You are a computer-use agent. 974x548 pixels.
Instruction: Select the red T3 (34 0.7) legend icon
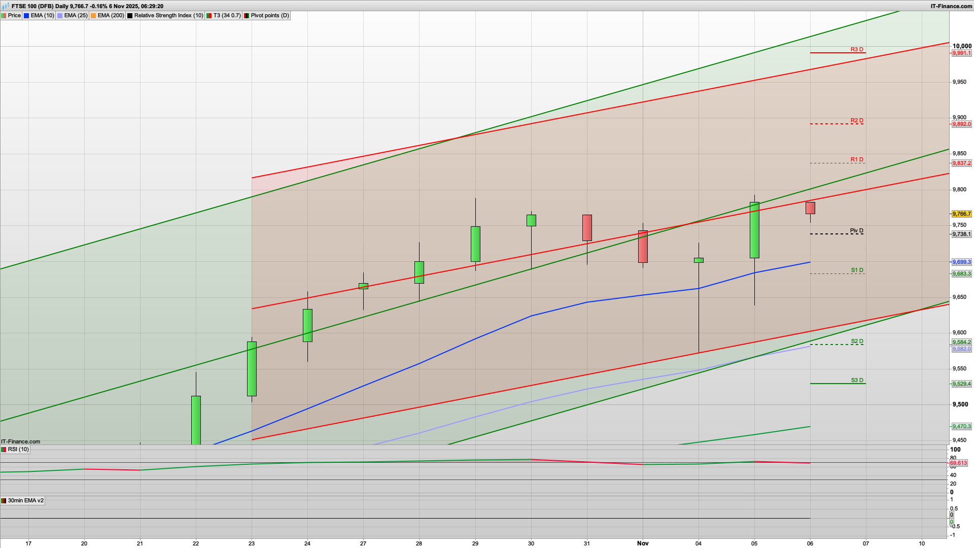(208, 15)
